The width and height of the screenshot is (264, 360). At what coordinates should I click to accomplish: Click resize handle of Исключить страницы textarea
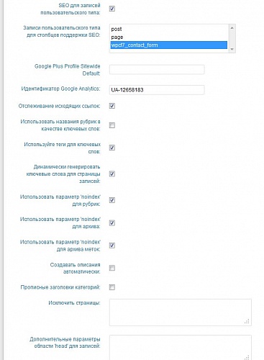coord(247,322)
